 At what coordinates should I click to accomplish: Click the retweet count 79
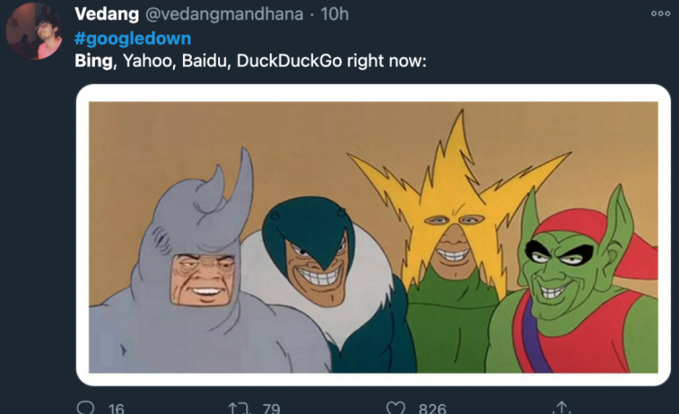point(271,409)
